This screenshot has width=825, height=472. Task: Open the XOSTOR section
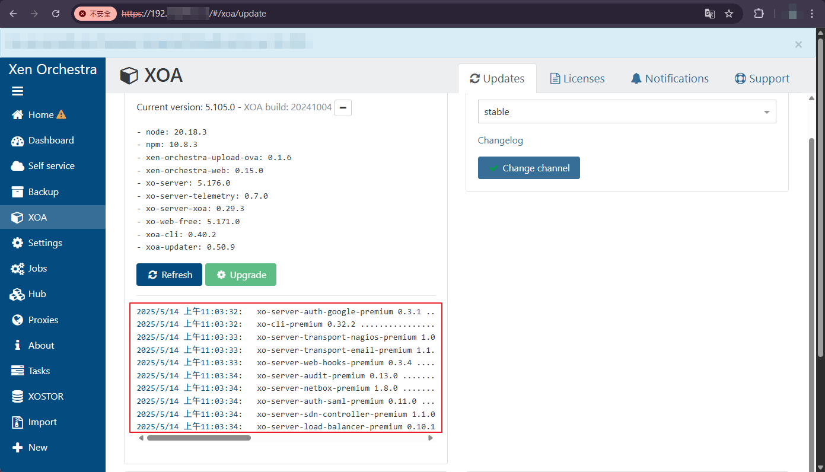click(x=38, y=397)
